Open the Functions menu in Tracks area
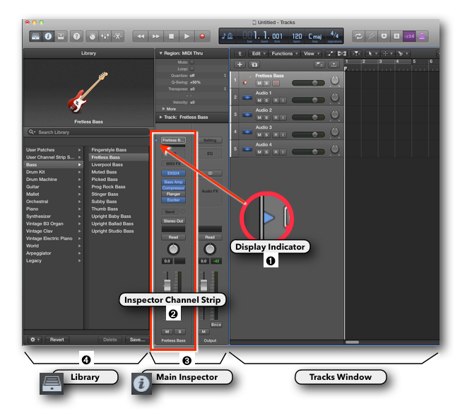460x411 pixels. pyautogui.click(x=284, y=53)
